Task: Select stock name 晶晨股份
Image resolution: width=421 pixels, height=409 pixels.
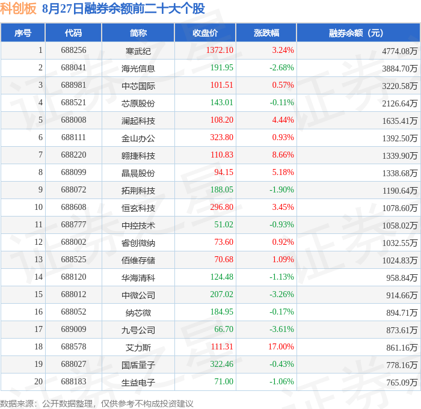Action: (x=138, y=173)
